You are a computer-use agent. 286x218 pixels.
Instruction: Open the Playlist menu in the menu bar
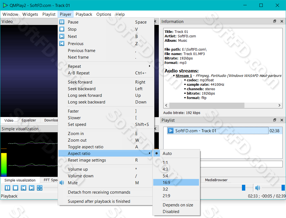[x=49, y=14]
